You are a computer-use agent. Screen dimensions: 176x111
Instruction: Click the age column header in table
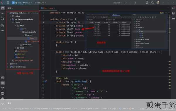click(106, 22)
